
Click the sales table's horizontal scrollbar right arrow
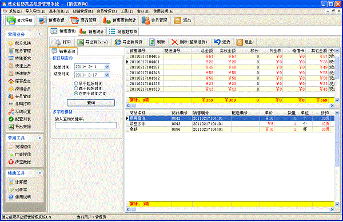[x=332, y=106]
